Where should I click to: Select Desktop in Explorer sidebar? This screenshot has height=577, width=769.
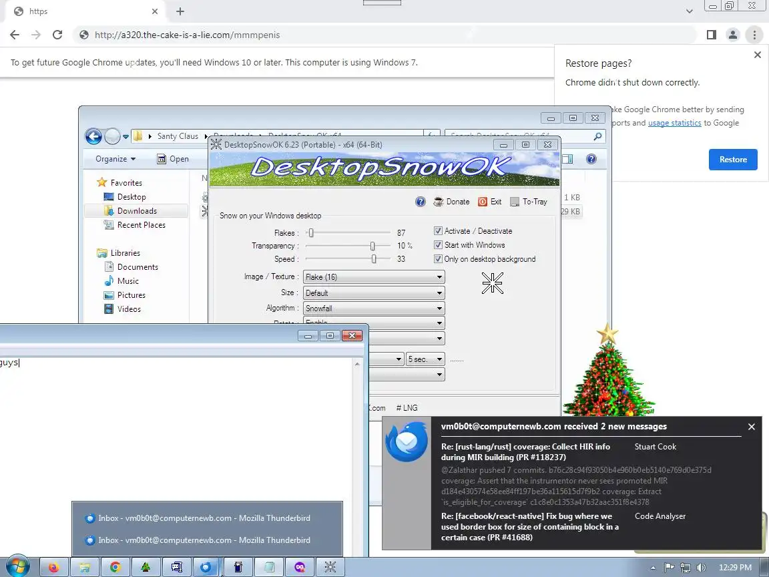pos(125,197)
